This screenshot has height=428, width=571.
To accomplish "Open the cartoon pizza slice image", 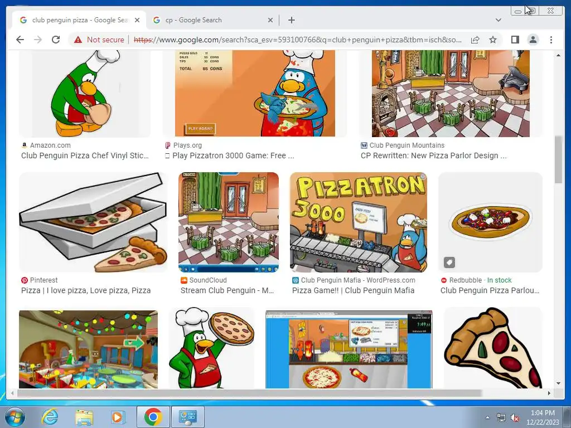I will tap(493, 348).
